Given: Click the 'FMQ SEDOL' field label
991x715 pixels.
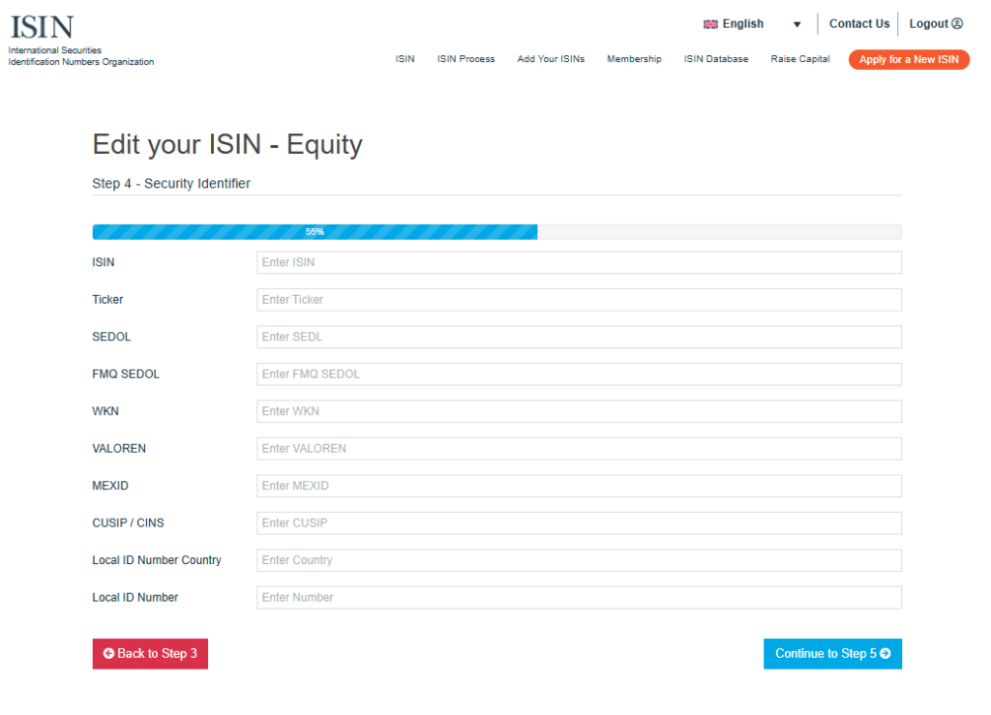Looking at the screenshot, I should [126, 373].
